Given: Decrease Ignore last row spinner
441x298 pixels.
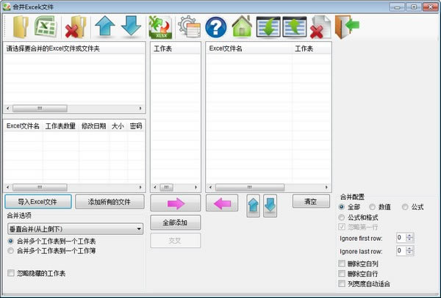Looking at the screenshot, I should [x=410, y=252].
